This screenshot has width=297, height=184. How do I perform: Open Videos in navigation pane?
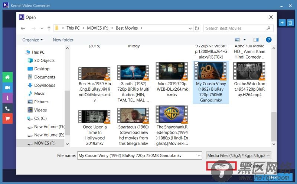pyautogui.click(x=37, y=110)
